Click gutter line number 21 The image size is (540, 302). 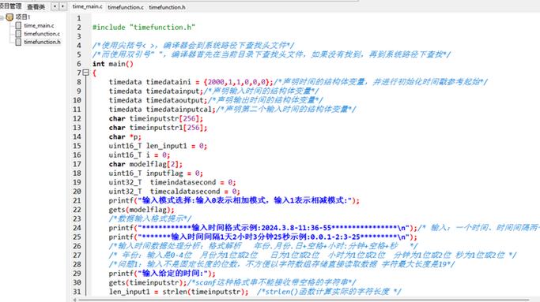pyautogui.click(x=77, y=200)
